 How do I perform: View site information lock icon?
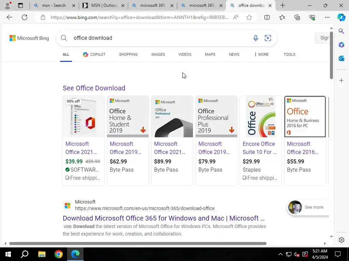coord(43,17)
